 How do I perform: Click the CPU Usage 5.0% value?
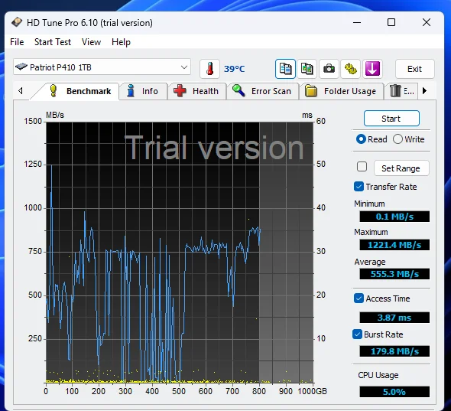click(394, 392)
